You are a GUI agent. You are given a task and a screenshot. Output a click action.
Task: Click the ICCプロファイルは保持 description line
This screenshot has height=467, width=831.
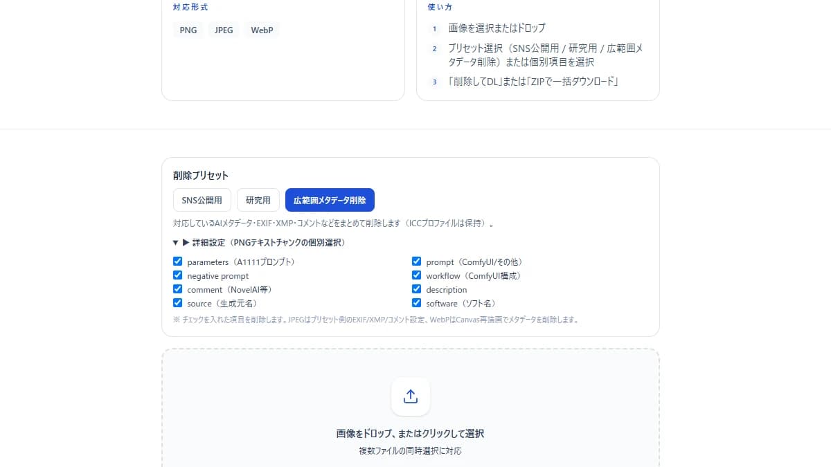coord(335,223)
